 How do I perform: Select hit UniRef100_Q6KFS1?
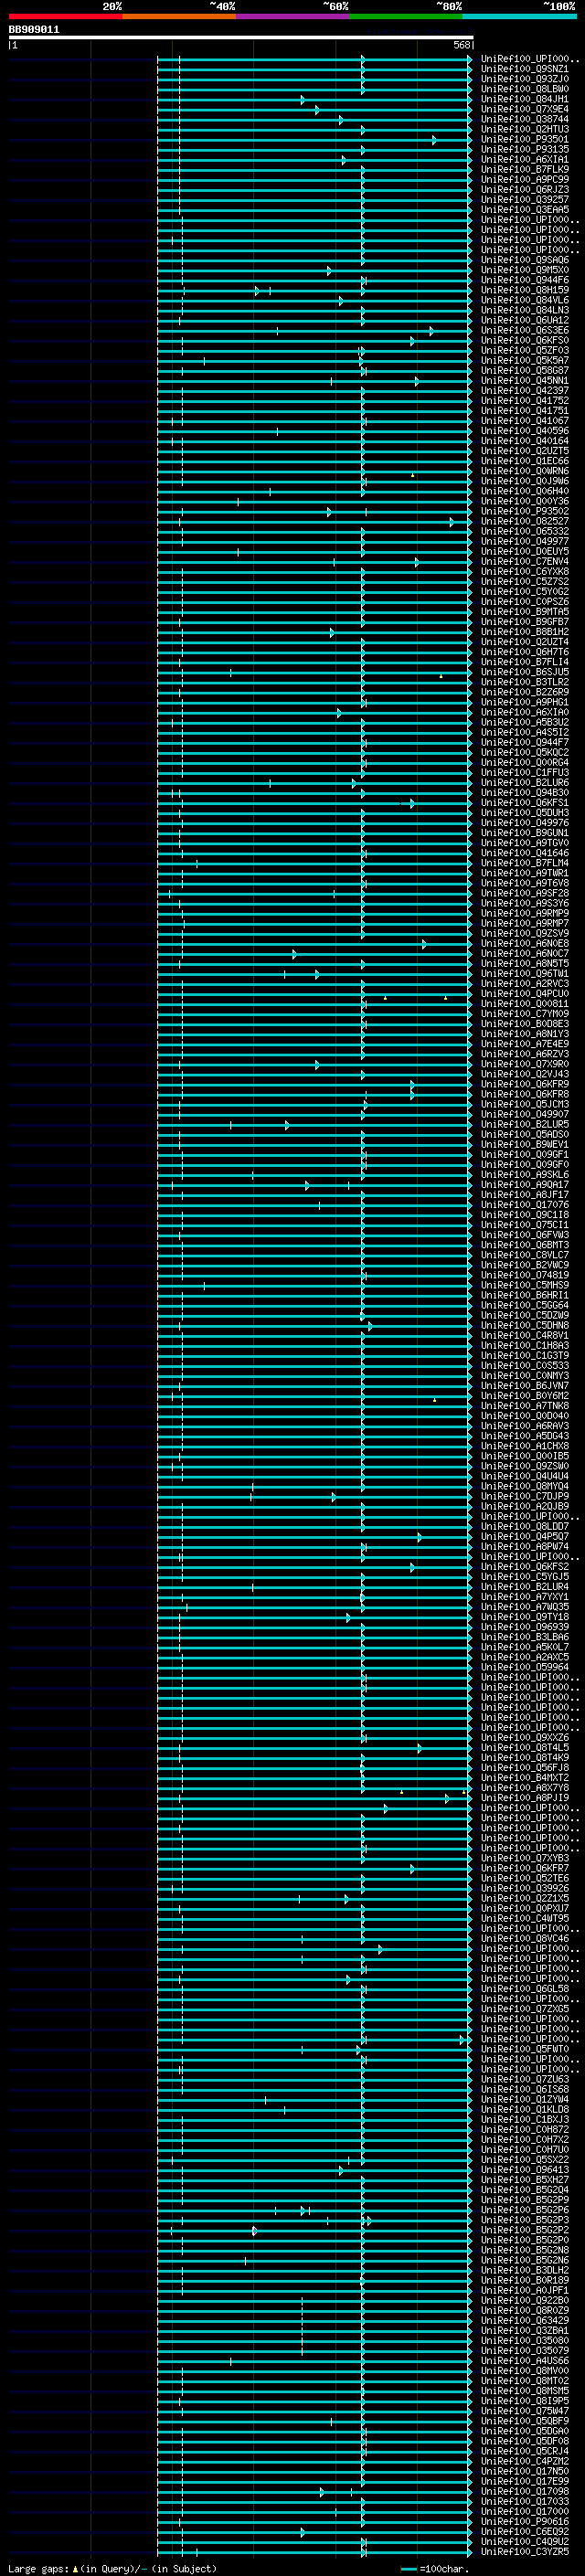[x=525, y=803]
